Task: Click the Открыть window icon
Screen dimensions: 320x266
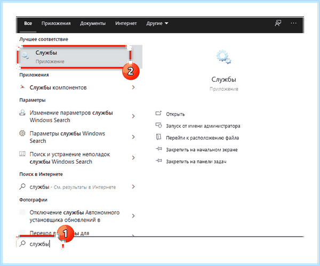Action: (158, 113)
